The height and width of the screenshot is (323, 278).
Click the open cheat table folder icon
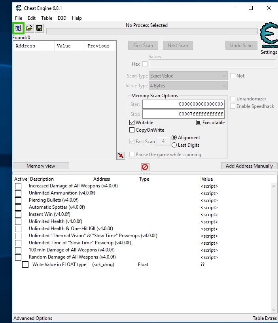[29, 28]
